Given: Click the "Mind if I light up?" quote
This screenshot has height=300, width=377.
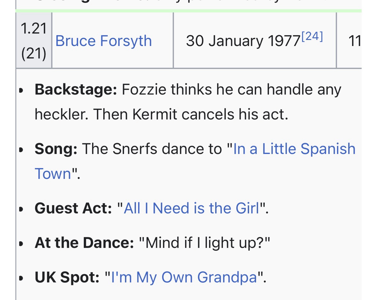Looking at the screenshot, I should (x=205, y=243).
